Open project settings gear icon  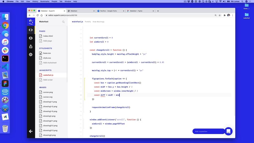(x=31, y=55)
